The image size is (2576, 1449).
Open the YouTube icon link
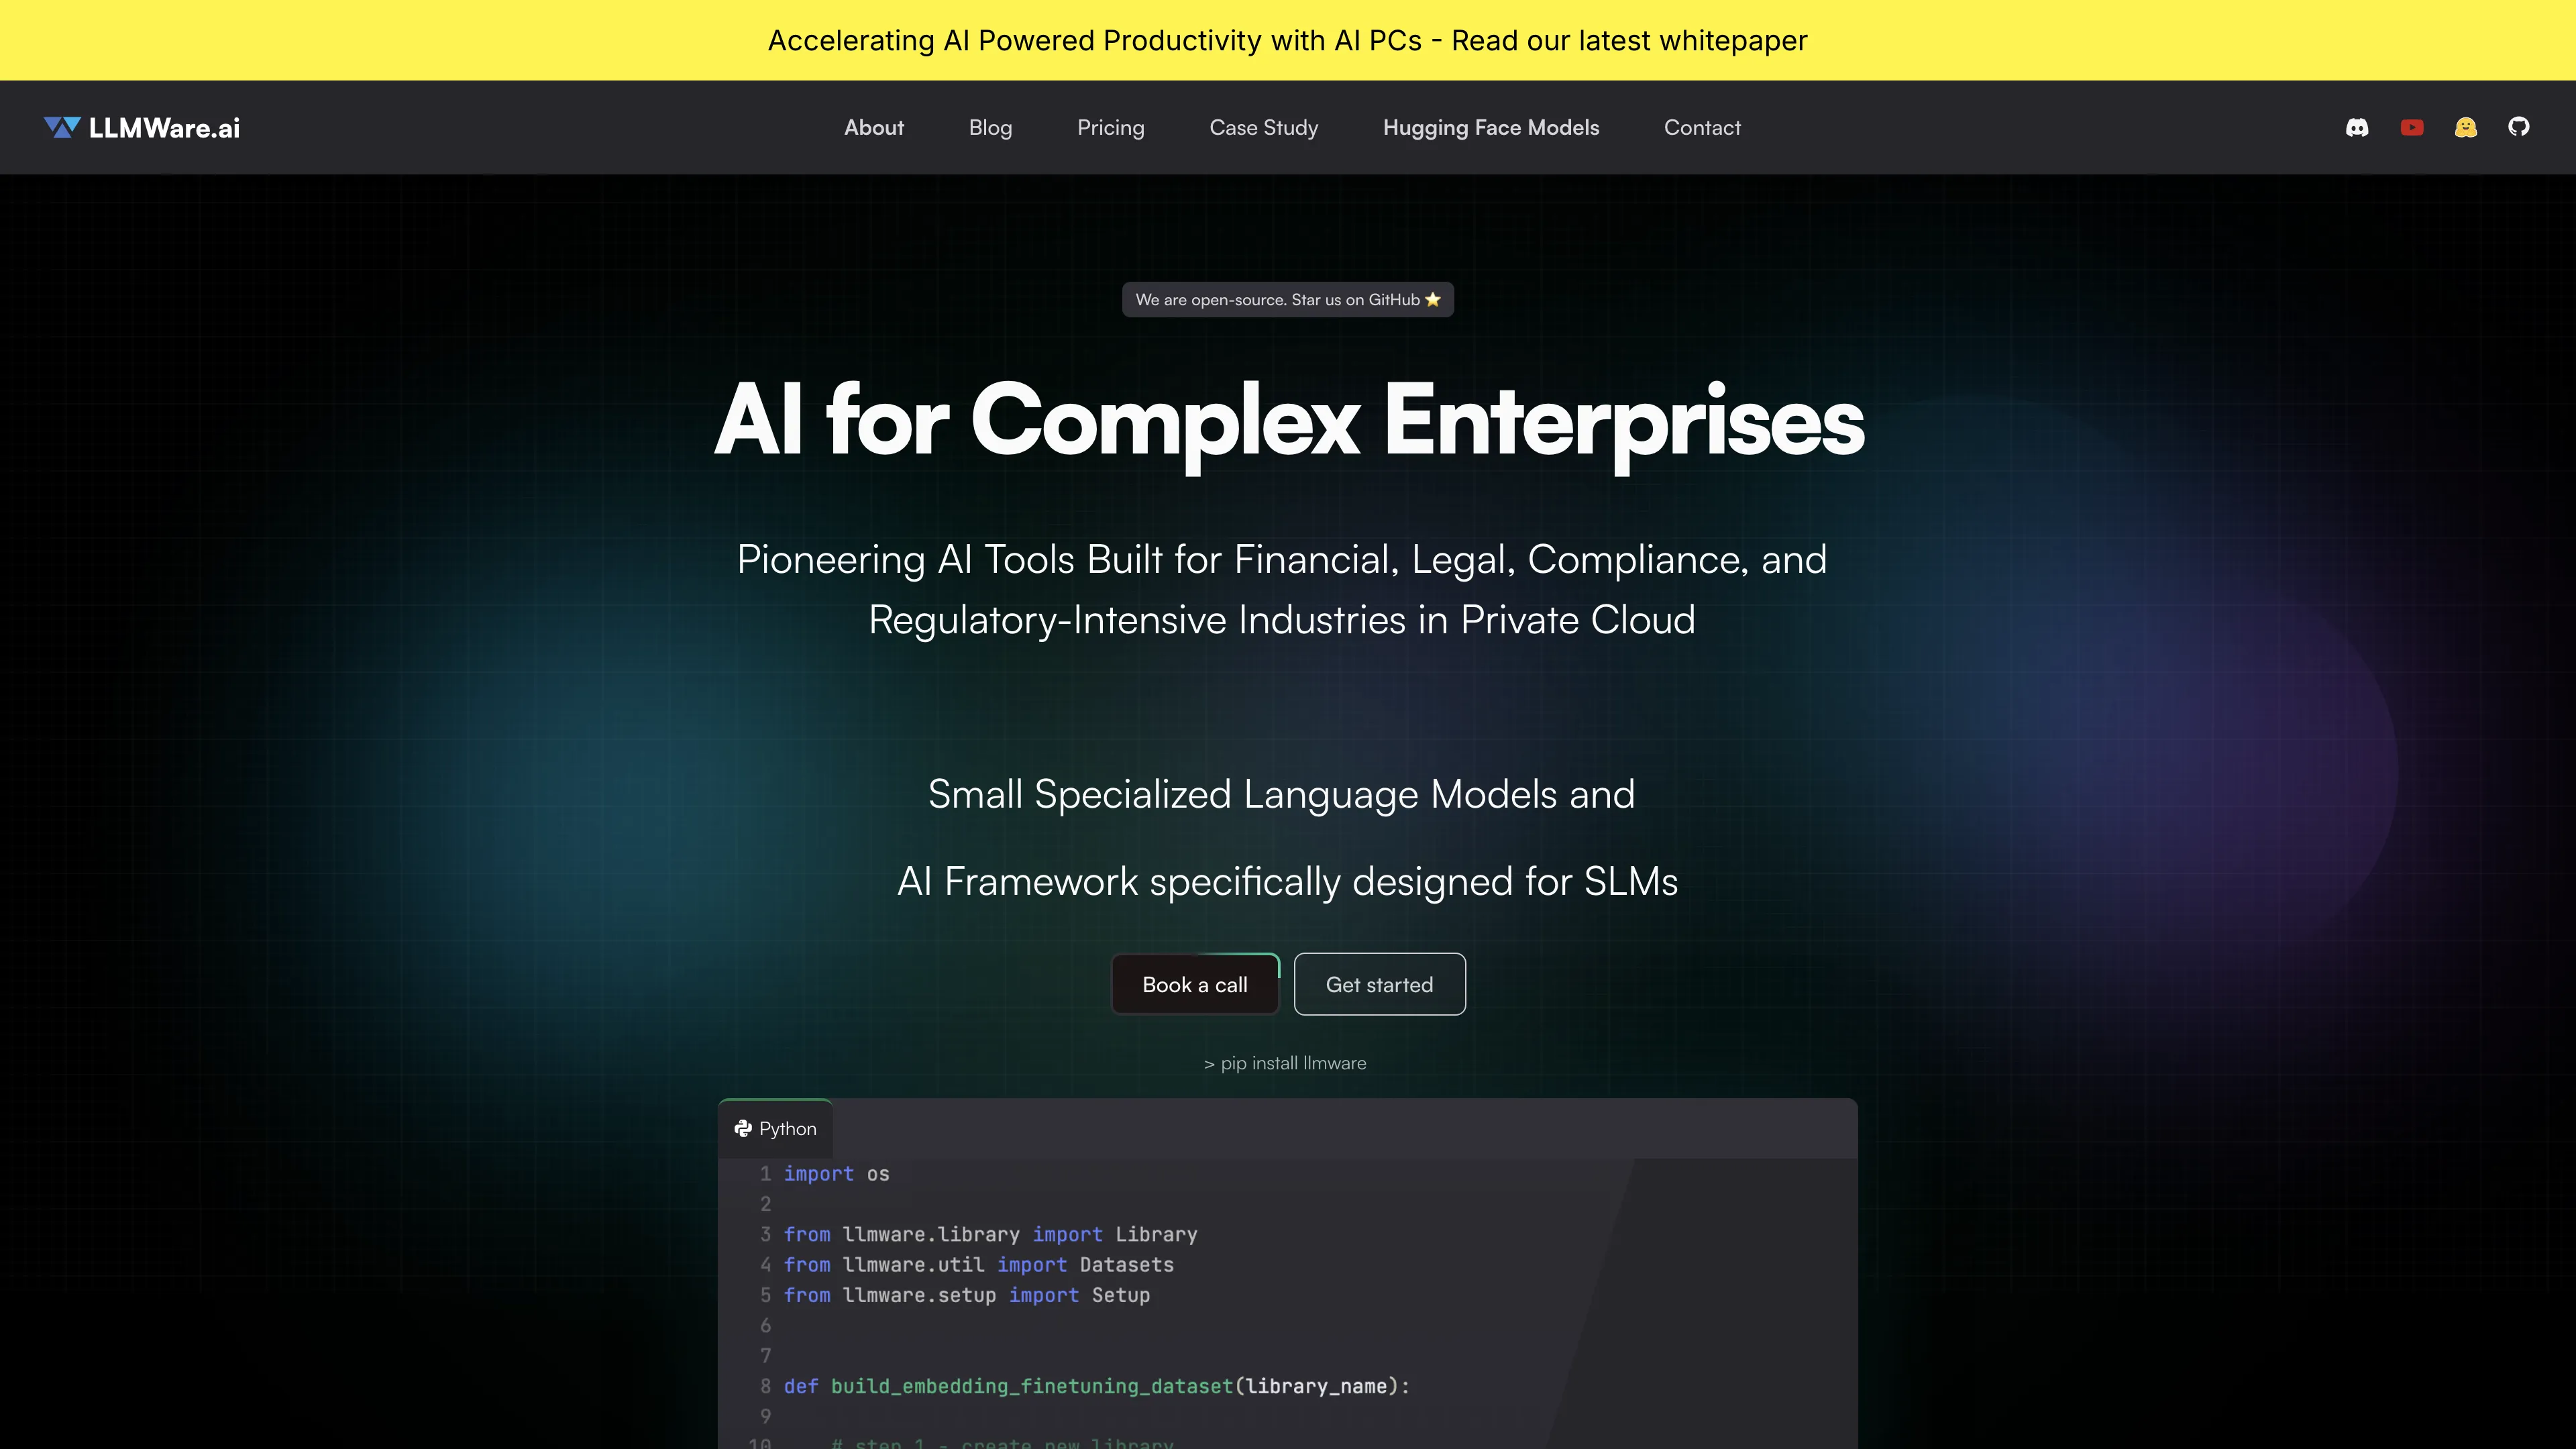point(2412,127)
